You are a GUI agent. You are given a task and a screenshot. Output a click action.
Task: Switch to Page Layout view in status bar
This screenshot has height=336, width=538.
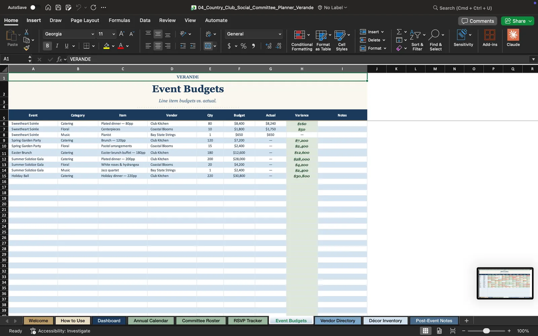pyautogui.click(x=439, y=331)
